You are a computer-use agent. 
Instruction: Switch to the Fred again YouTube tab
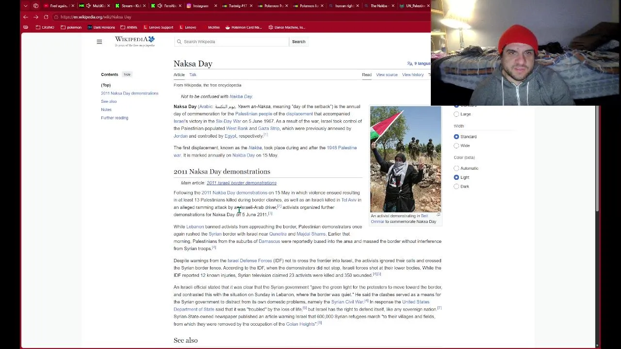pyautogui.click(x=58, y=6)
